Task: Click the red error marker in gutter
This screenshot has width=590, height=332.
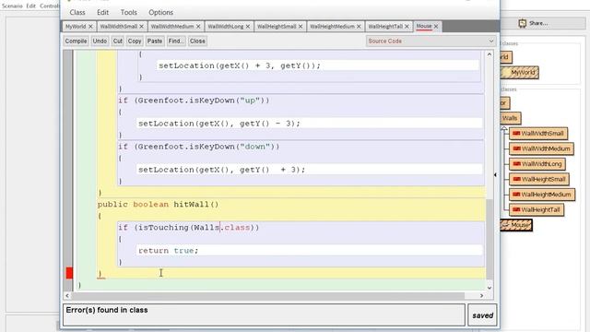Action: point(69,273)
